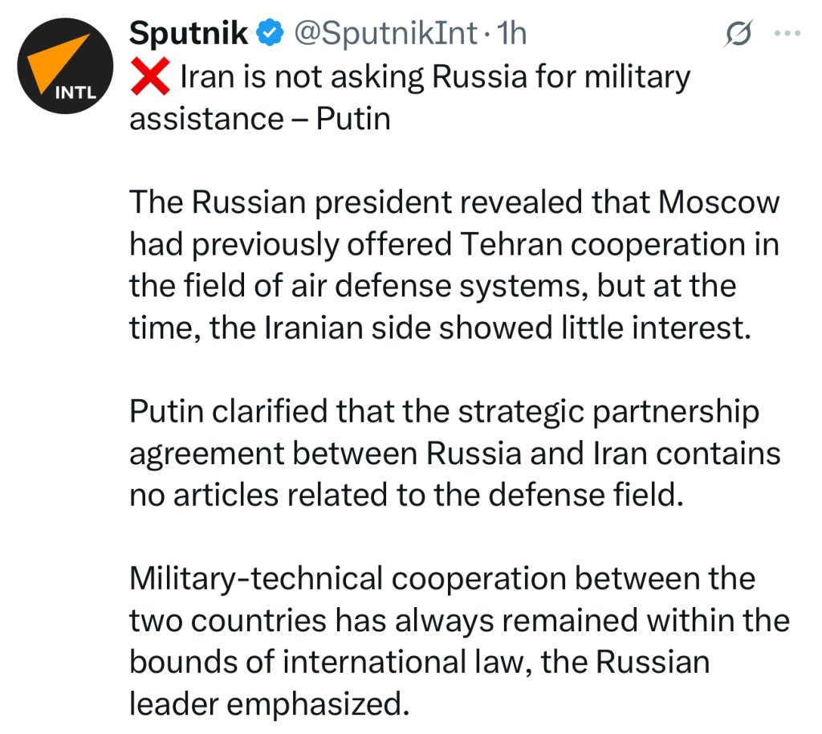Open the three-dot more options menu

click(x=787, y=33)
